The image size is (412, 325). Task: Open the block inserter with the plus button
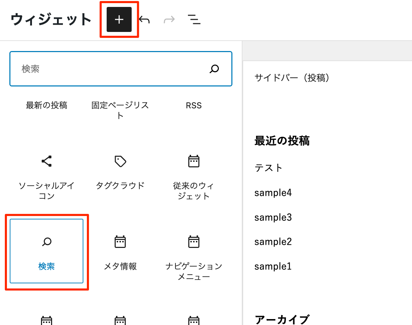point(119,20)
